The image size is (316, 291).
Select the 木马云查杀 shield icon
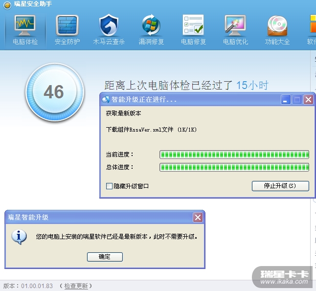point(109,25)
